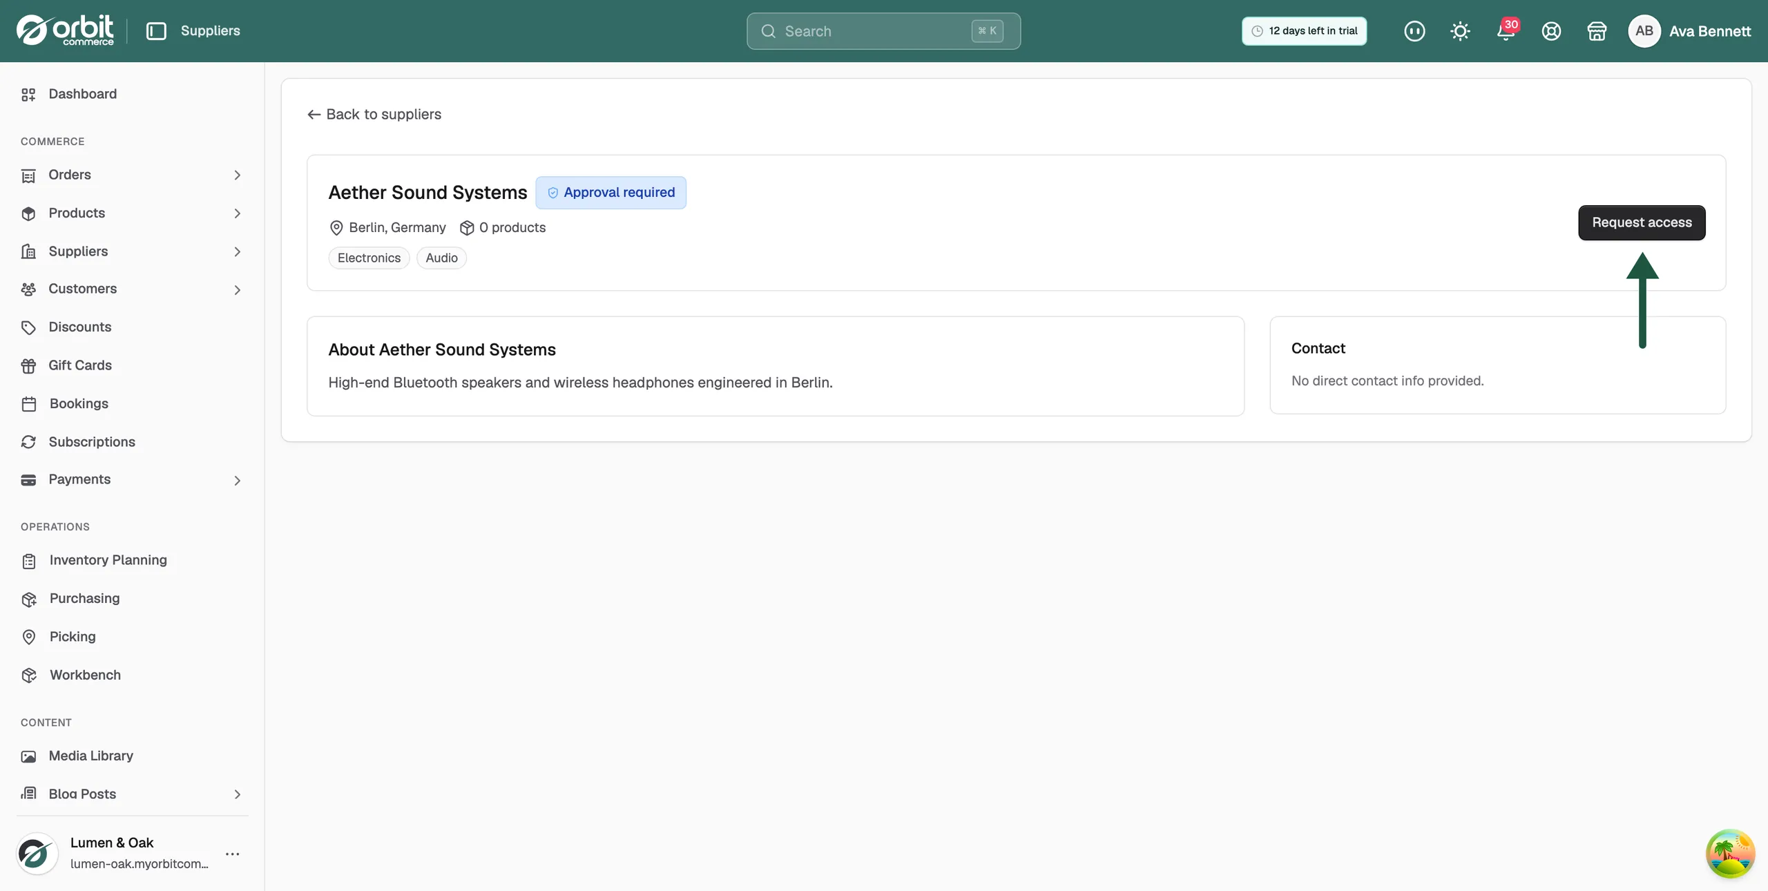
Task: Click the Picking location pin icon
Action: coord(28,637)
